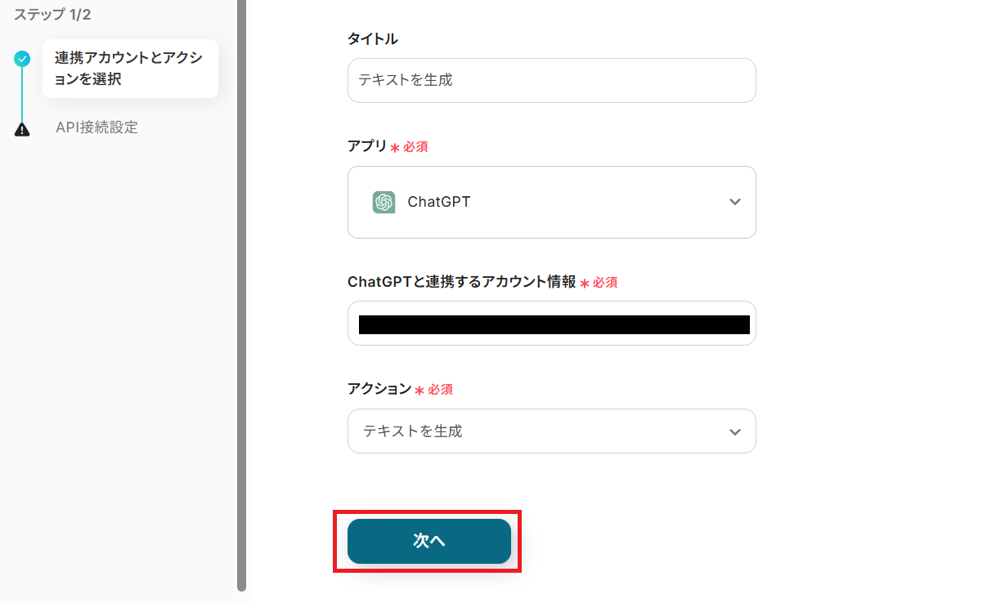Expand the アプリ dropdown chevron
Screen dimensions: 987x603
[x=734, y=202]
